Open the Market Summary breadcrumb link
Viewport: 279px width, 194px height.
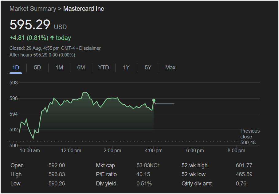coord(33,9)
